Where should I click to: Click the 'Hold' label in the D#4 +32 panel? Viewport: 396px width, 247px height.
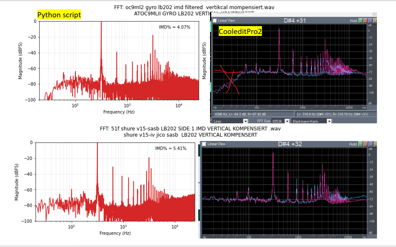(353, 144)
